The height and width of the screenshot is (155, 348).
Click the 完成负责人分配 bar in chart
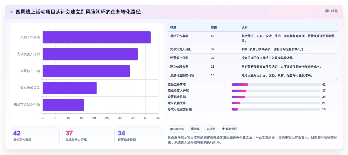point(90,54)
